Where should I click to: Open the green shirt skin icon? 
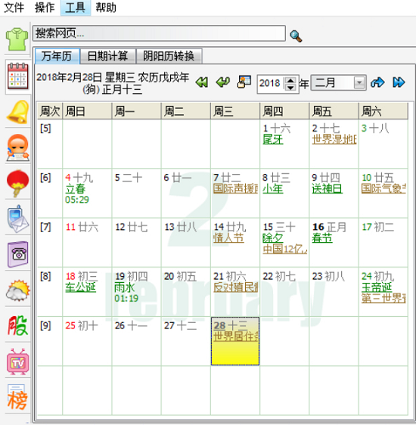(x=17, y=39)
